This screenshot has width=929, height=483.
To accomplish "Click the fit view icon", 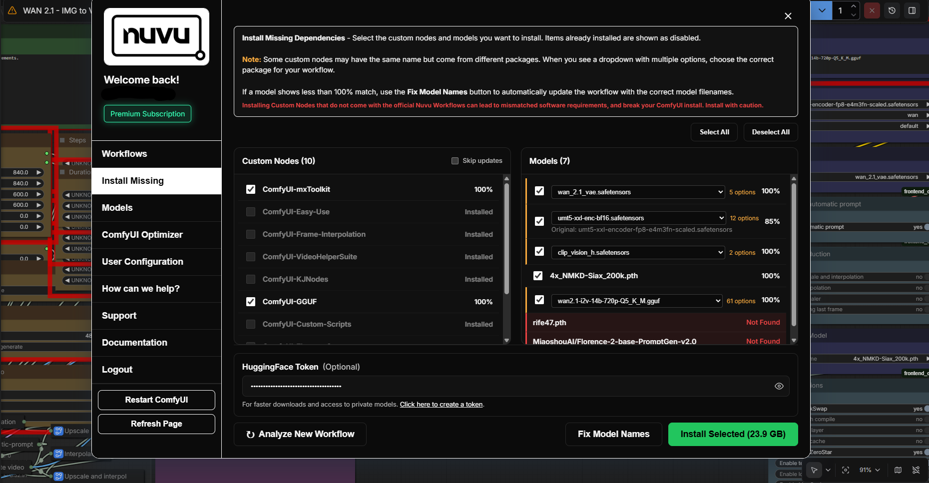I will (x=846, y=470).
